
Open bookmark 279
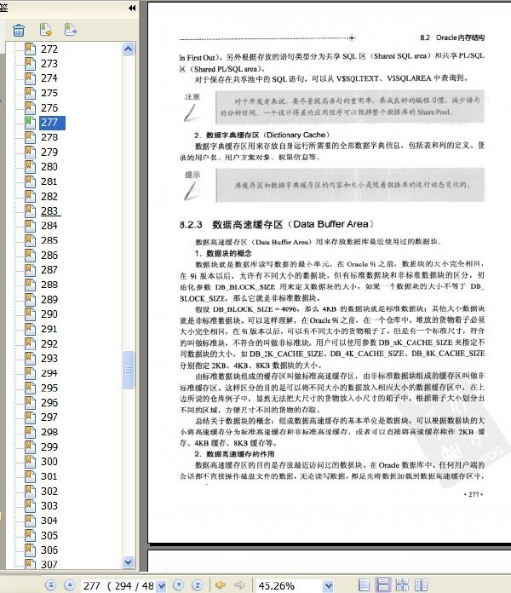(49, 152)
